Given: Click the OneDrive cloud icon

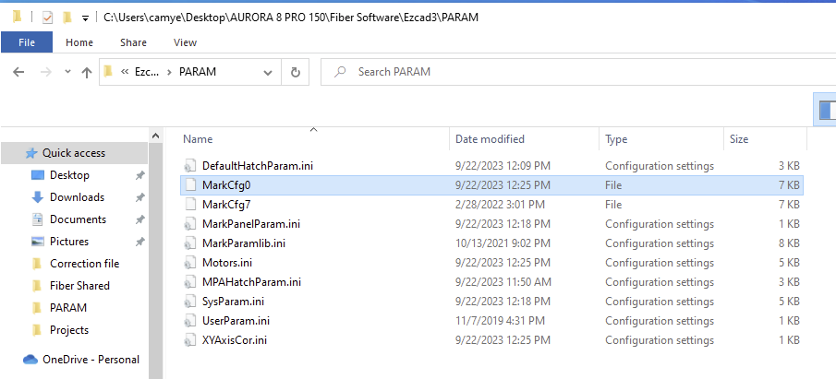Looking at the screenshot, I should [30, 360].
